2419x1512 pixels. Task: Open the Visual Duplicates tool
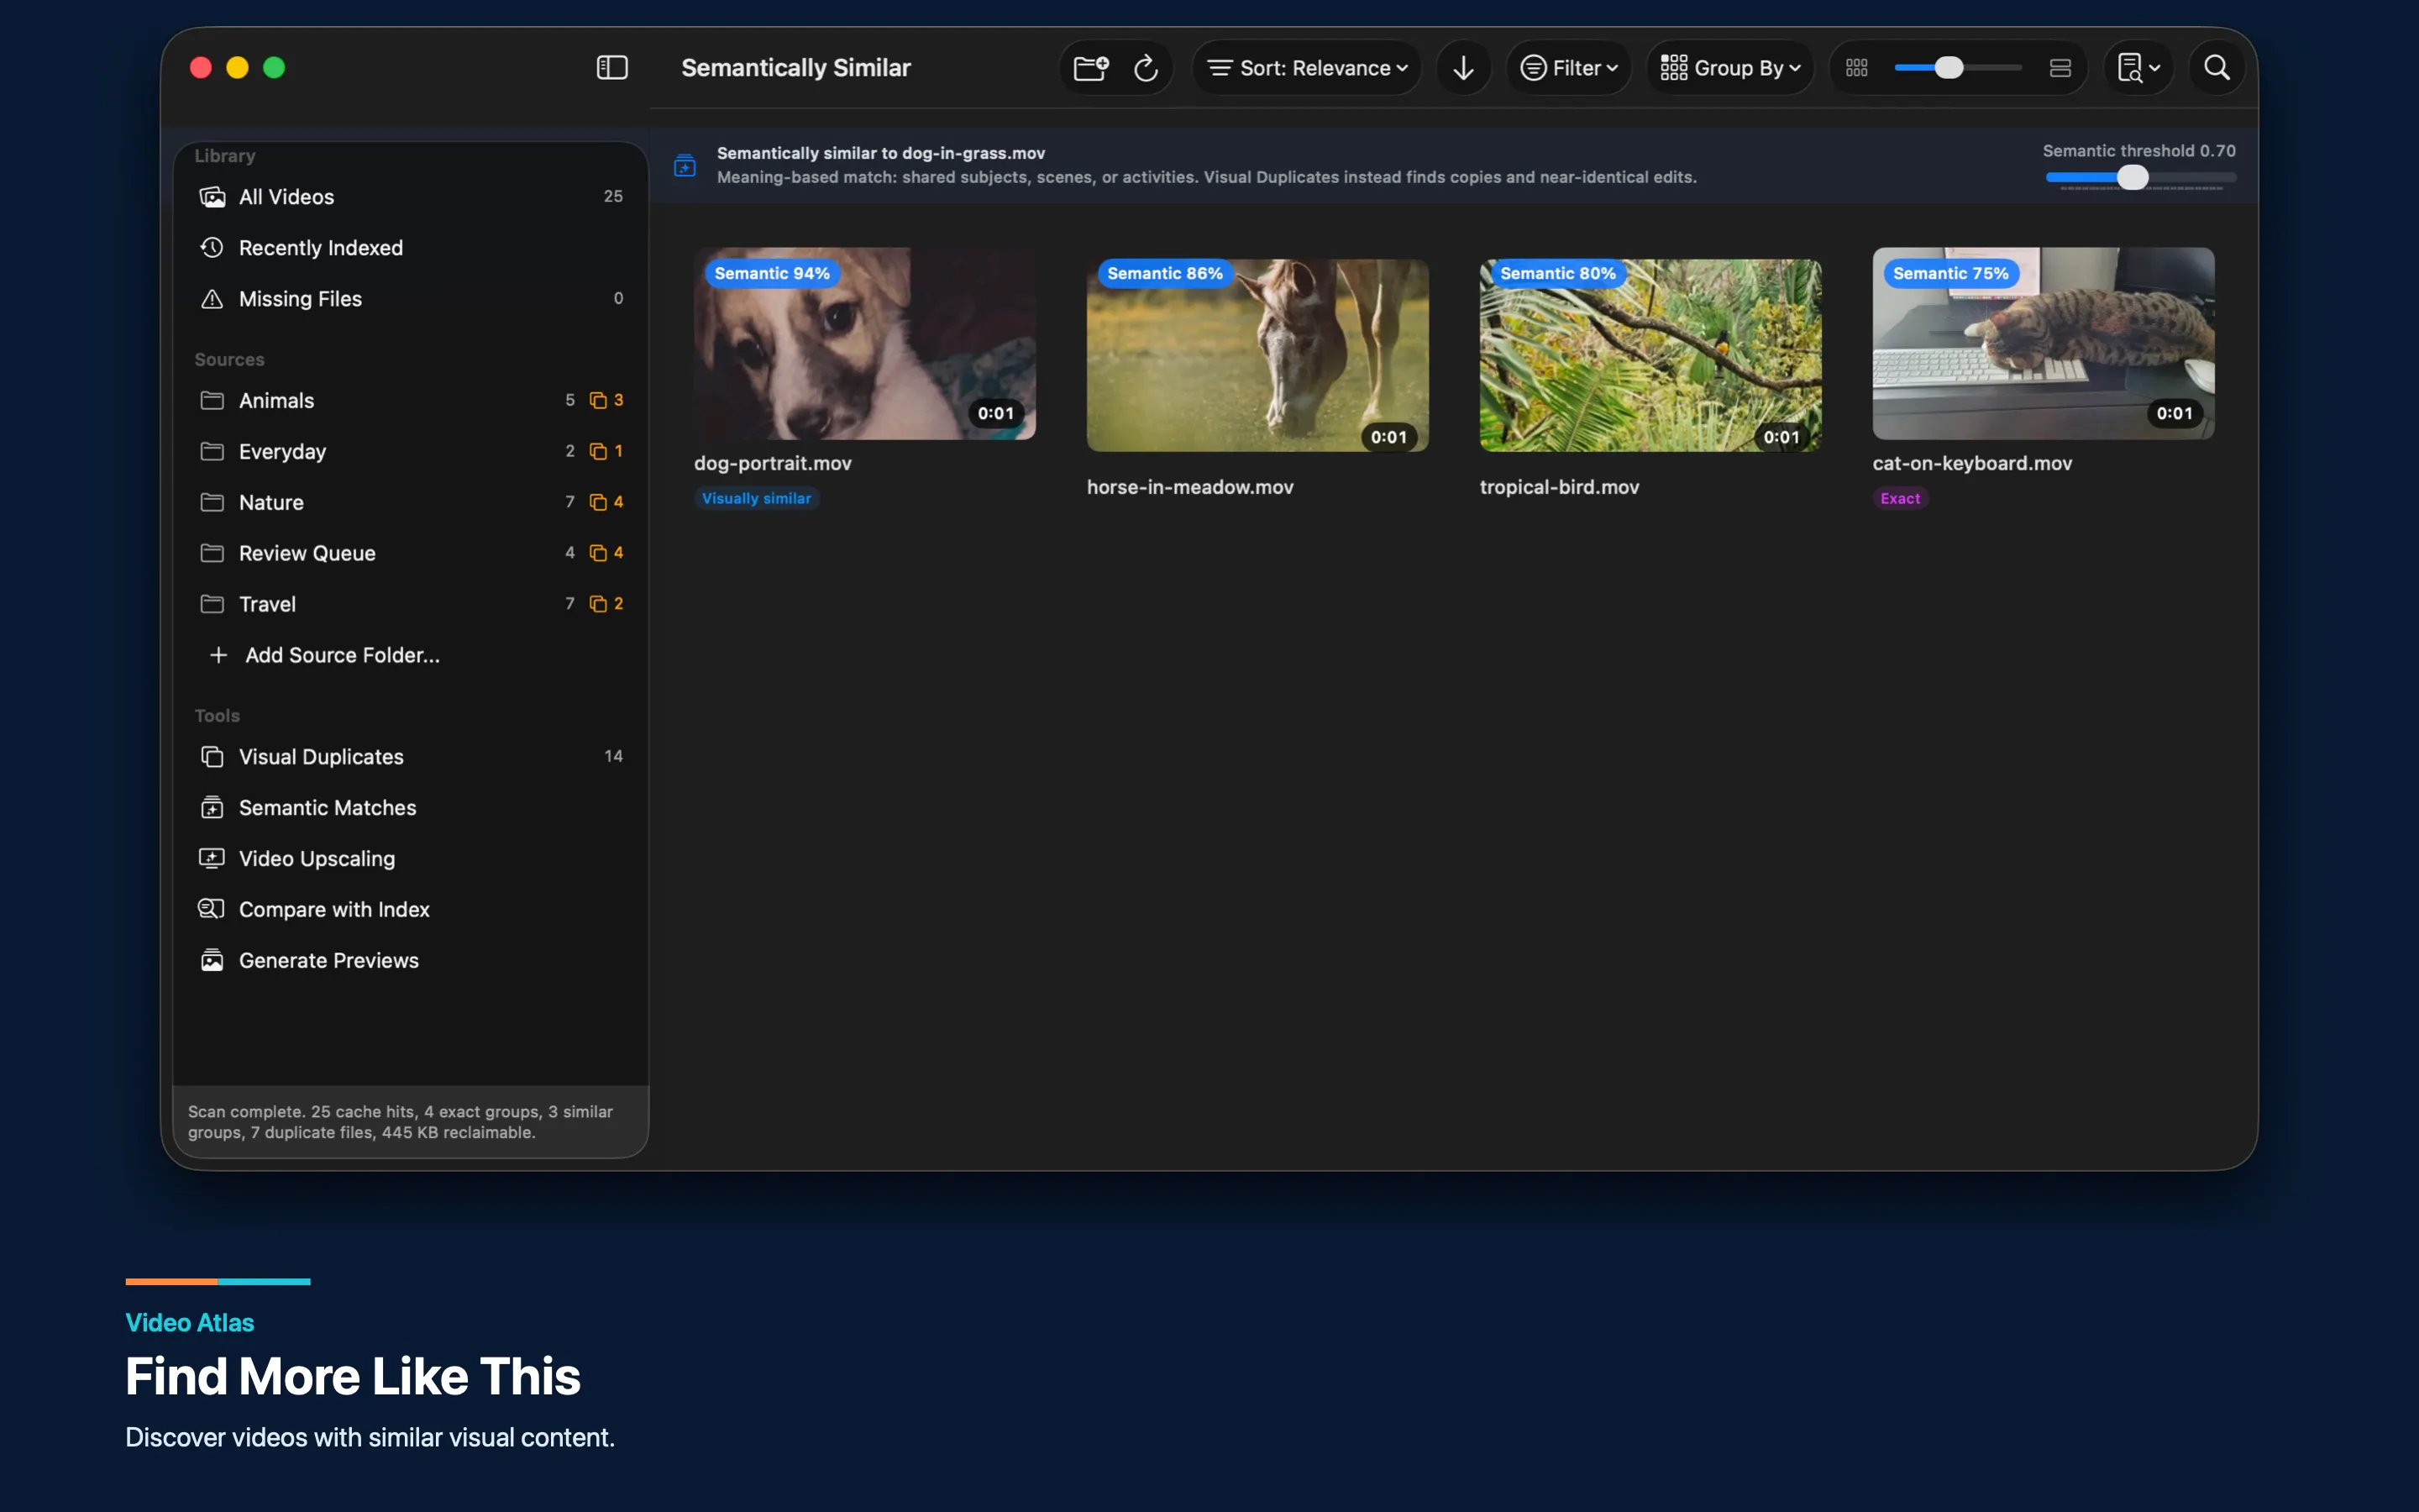tap(411, 757)
